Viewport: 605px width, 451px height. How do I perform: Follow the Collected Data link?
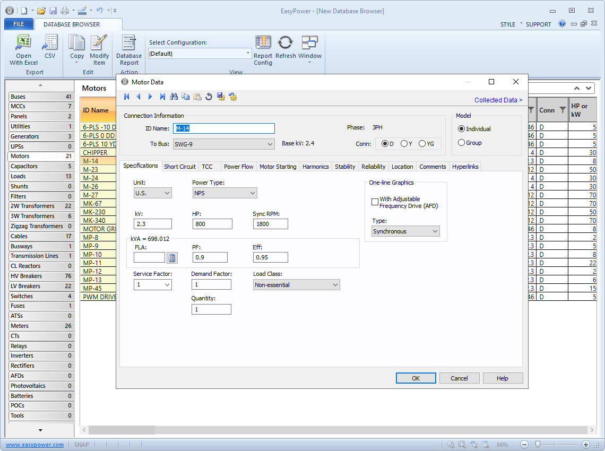[x=498, y=100]
